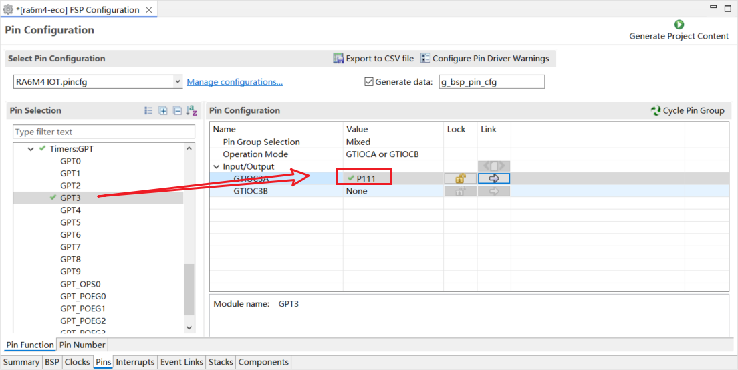Click the Generate Project Content green icon
Screen dimensions: 738x370
679,25
